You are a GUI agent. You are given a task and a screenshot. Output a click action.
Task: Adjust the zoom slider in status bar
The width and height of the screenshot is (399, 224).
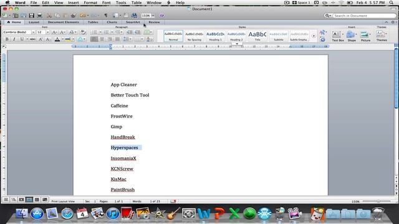pos(378,201)
